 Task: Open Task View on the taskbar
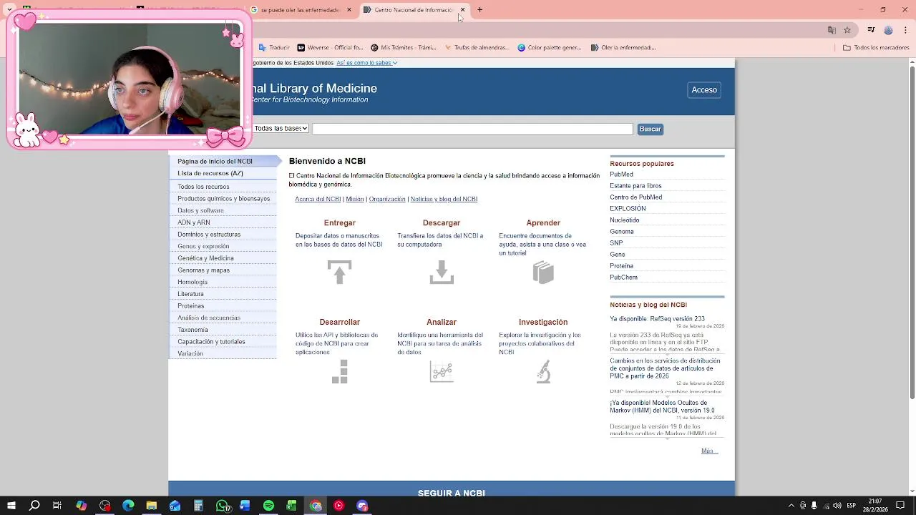click(57, 506)
